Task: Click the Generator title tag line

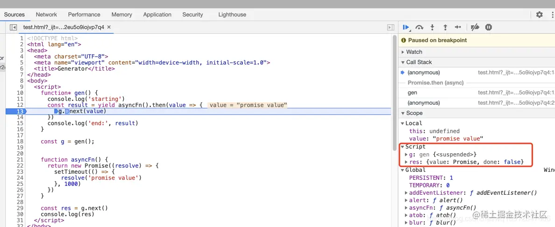Action: pos(74,69)
